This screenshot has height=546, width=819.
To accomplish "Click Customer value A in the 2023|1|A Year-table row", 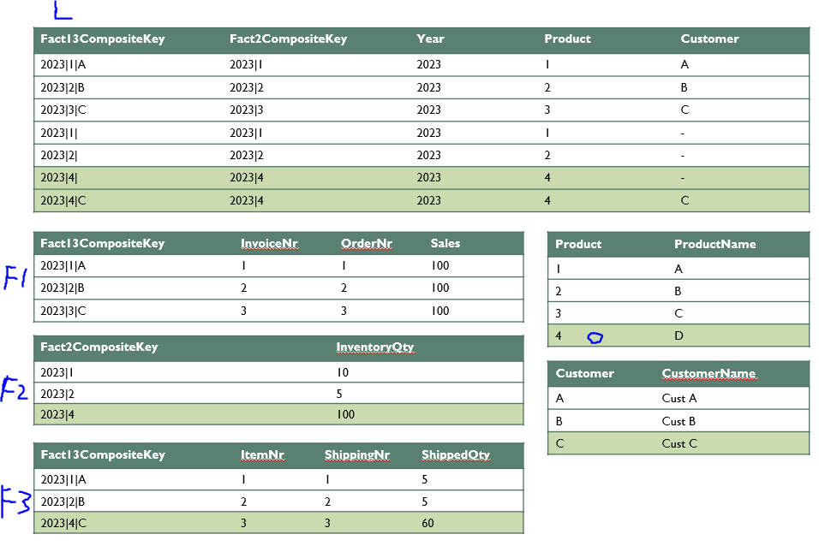I will coord(684,65).
